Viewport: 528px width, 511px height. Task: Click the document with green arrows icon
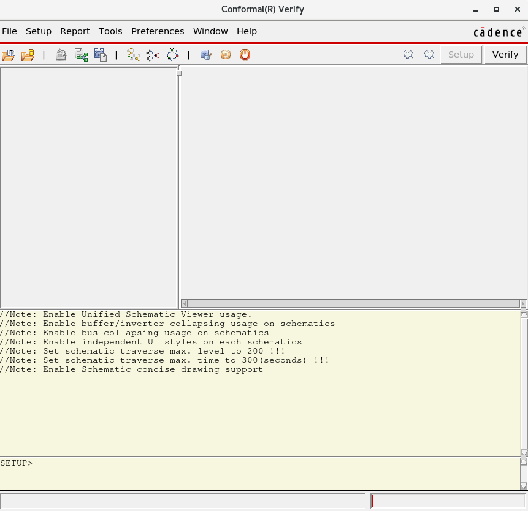click(81, 55)
